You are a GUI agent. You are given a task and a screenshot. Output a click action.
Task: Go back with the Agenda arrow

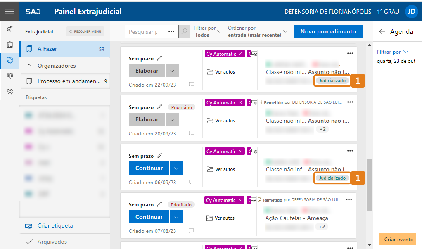pyautogui.click(x=382, y=31)
